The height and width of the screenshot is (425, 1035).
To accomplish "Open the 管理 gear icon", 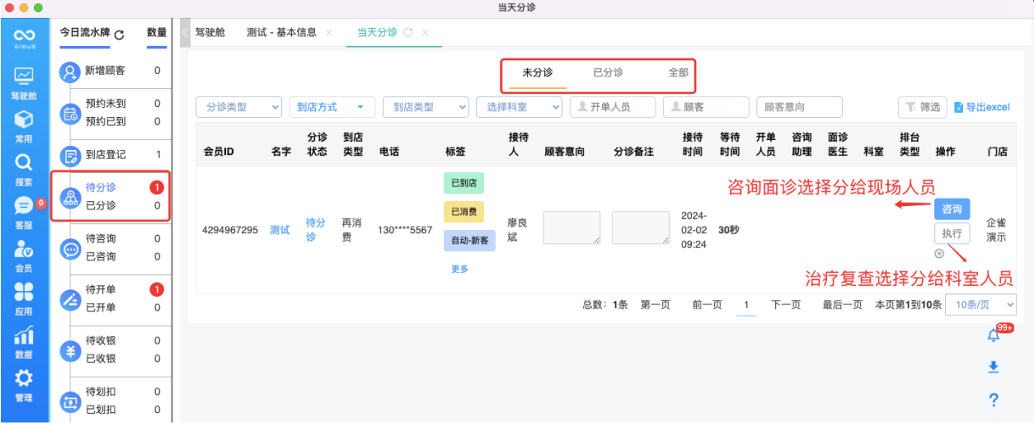I will pos(24,385).
